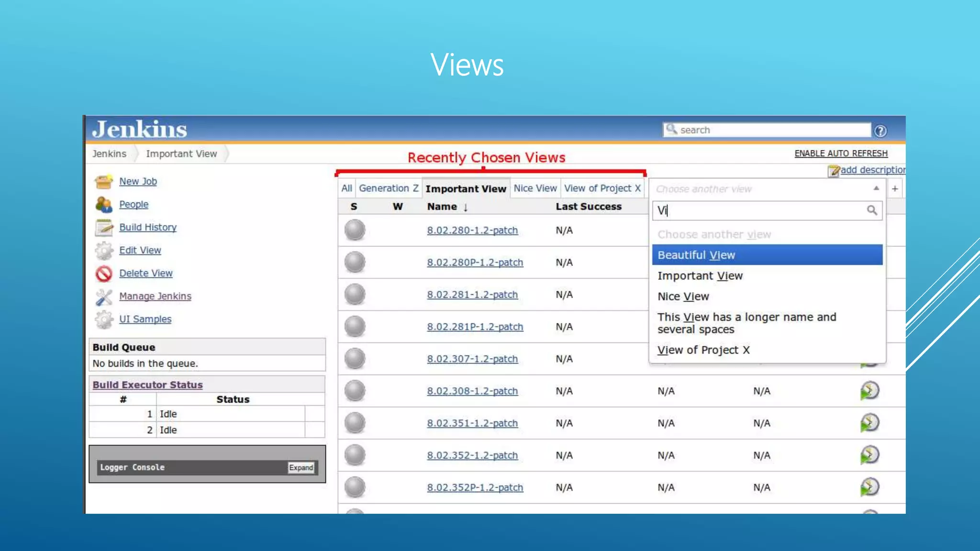This screenshot has width=980, height=551.
Task: Expand the Logger Console panel
Action: point(301,467)
